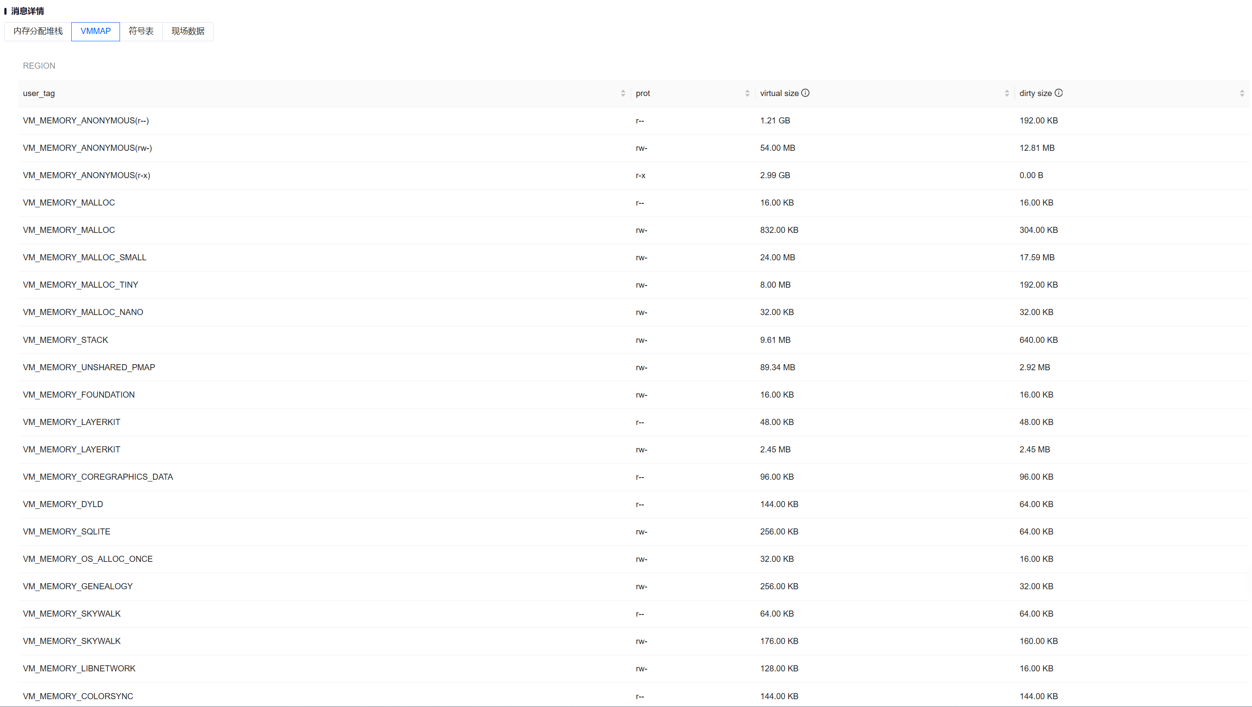Open the 符号表 tab
This screenshot has width=1252, height=707.
[141, 32]
